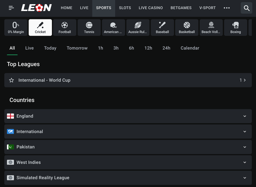256x187 pixels.
Task: Switch to the Today filter tab
Action: coord(50,48)
